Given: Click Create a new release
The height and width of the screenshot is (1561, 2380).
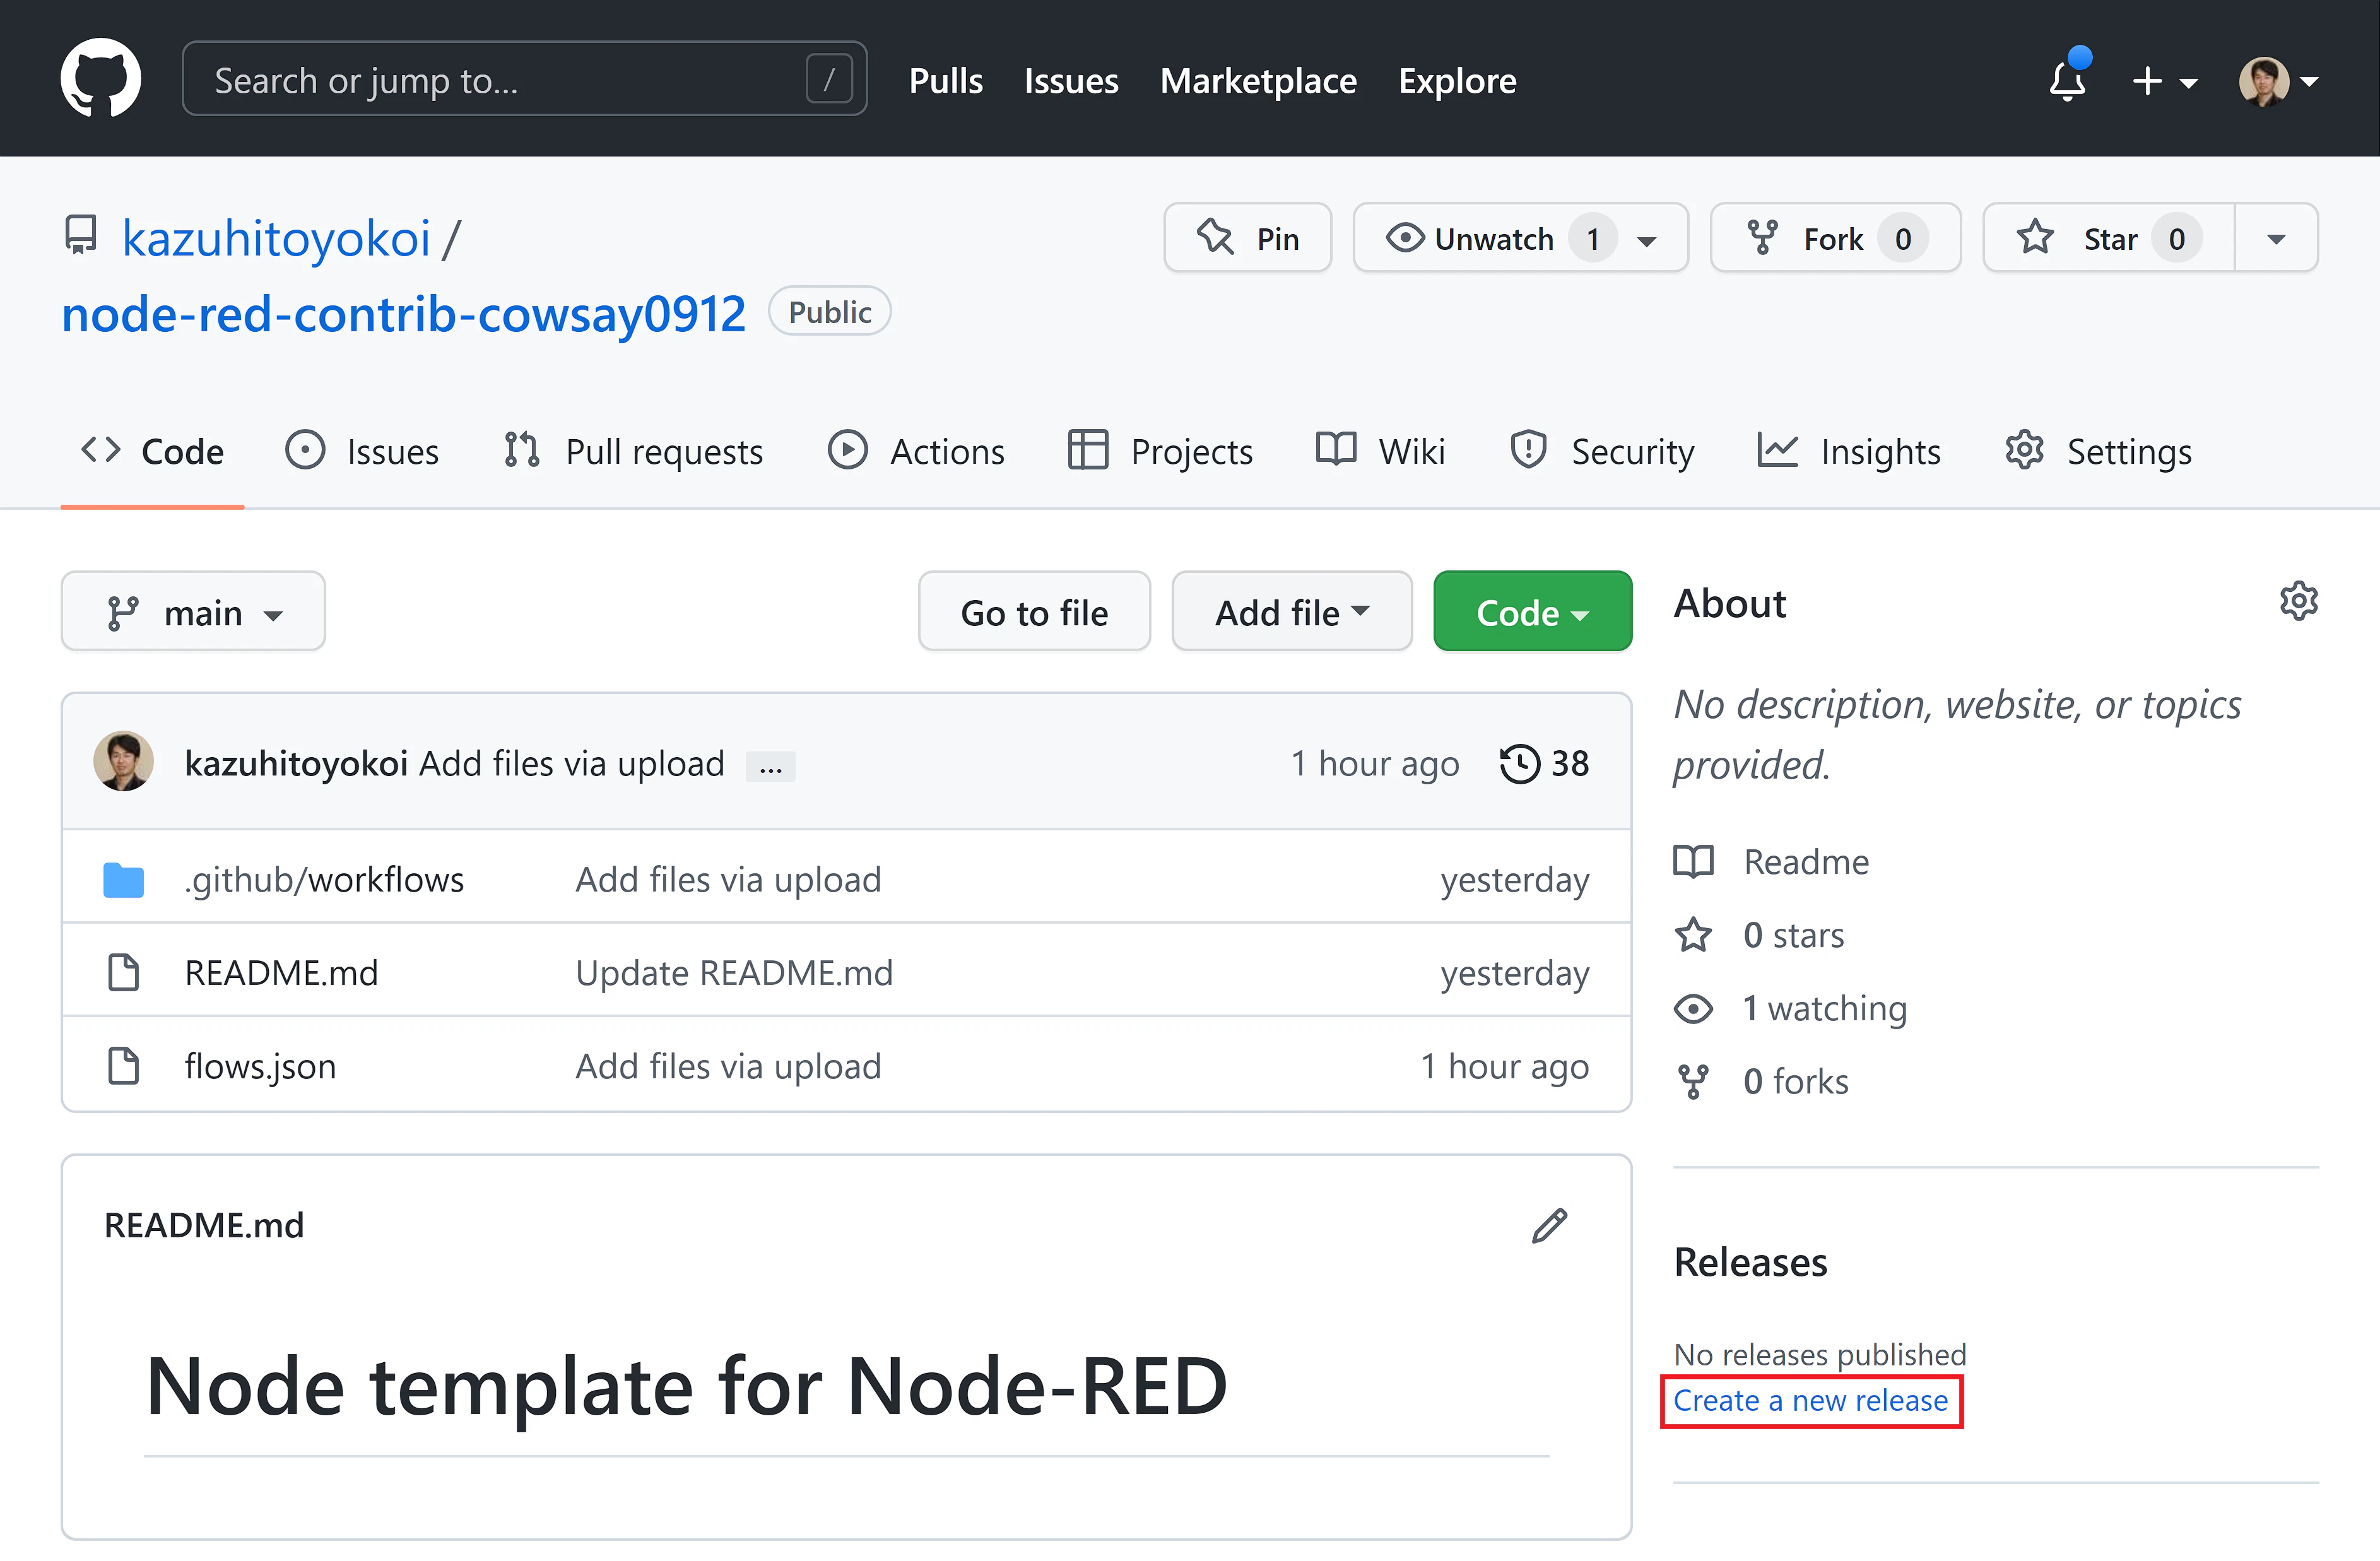Looking at the screenshot, I should point(1811,1401).
